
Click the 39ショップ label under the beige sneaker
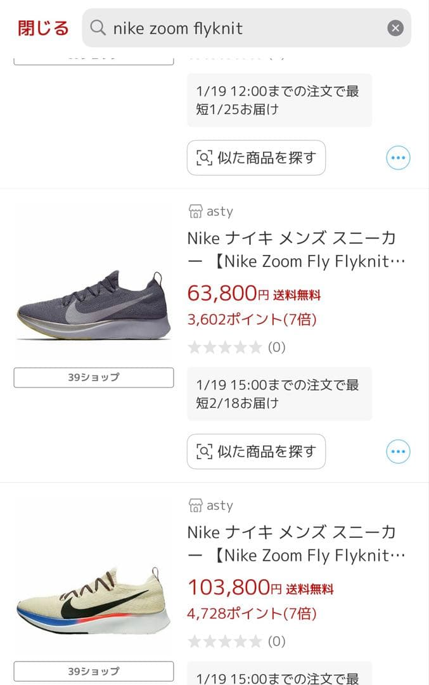93,670
